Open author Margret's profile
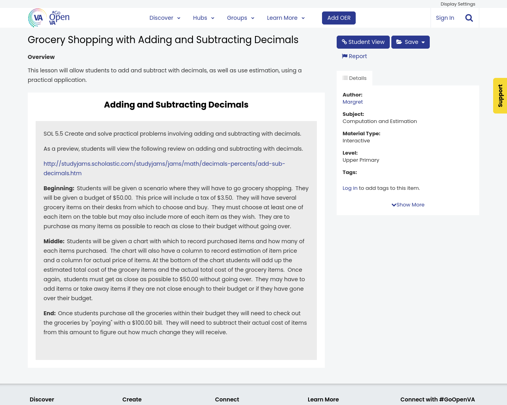 coord(353,102)
